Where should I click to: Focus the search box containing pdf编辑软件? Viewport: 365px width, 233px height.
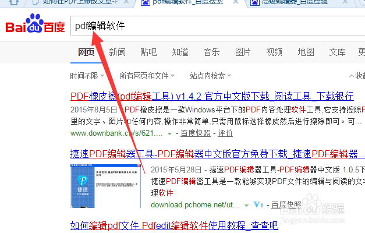pyautogui.click(x=218, y=26)
